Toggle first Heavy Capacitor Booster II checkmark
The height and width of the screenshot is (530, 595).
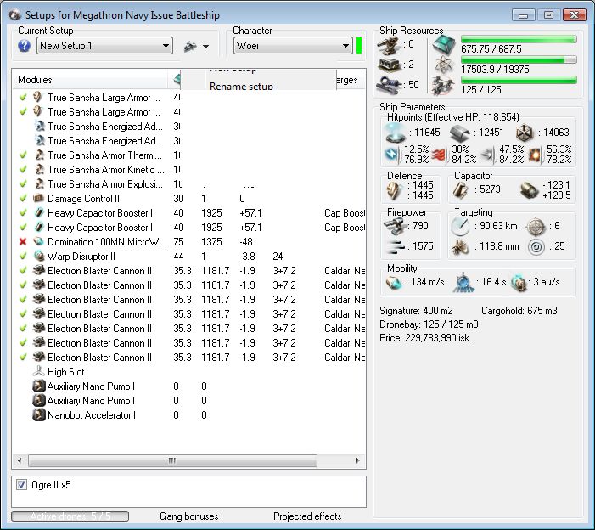23,212
